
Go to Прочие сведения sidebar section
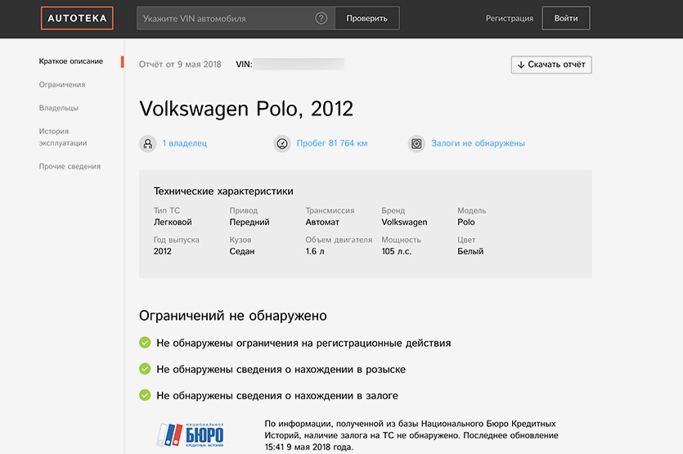70,166
